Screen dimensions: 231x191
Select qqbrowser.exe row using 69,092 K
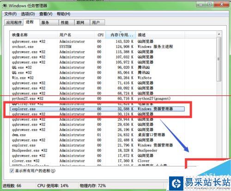click(97, 88)
